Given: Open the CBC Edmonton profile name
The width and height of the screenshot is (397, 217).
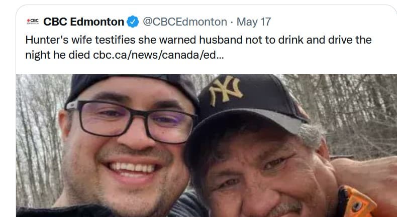Looking at the screenshot, I should [83, 22].
